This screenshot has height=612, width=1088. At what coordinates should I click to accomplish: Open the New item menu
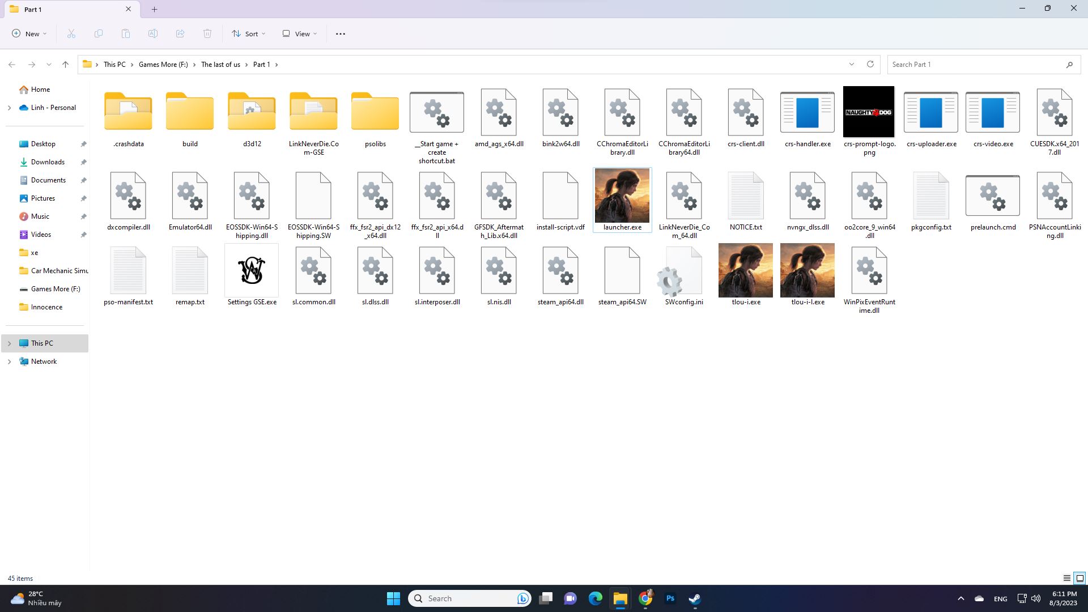coord(29,34)
